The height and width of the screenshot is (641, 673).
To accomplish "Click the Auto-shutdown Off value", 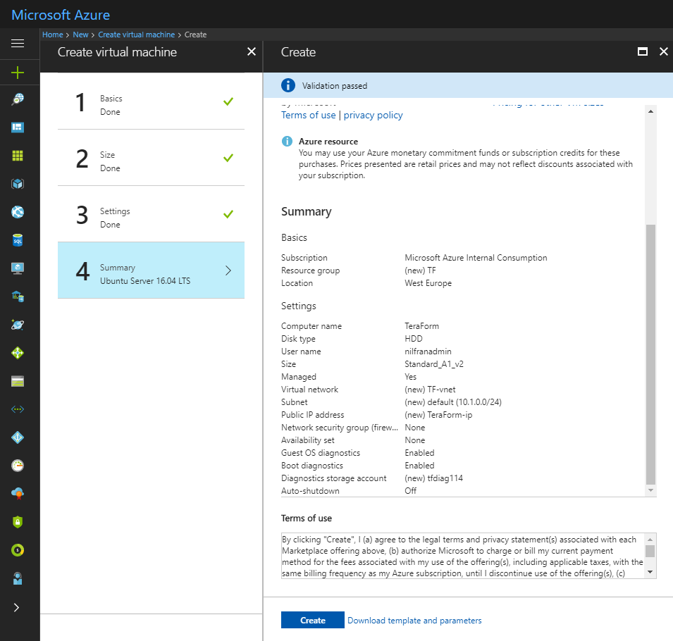I will click(410, 491).
